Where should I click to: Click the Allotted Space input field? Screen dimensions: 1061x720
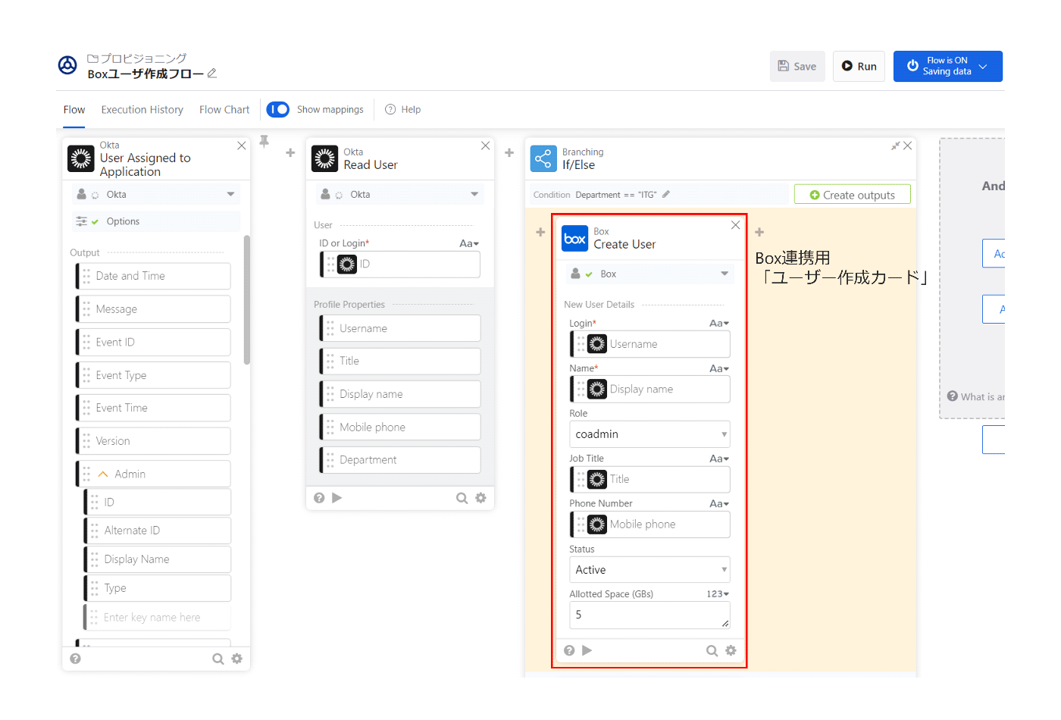pyautogui.click(x=649, y=615)
